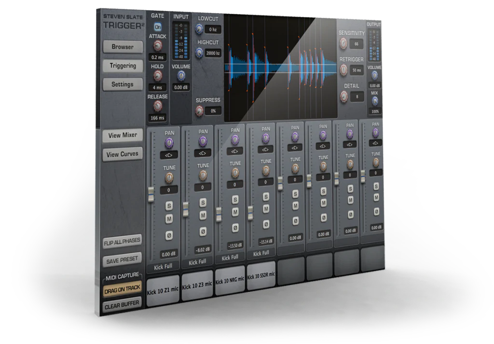This screenshot has width=494, height=344.
Task: Click the Suppress knob
Action: (x=199, y=111)
